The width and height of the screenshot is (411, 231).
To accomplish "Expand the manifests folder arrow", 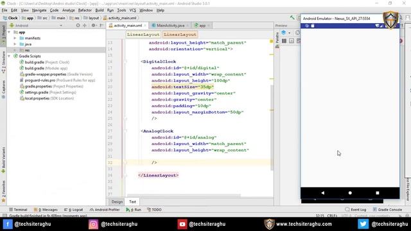I will [15, 38].
